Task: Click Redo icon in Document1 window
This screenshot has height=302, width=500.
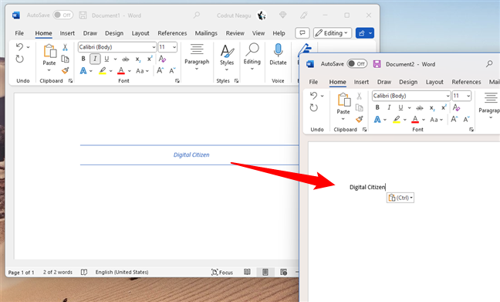Action: point(20,59)
